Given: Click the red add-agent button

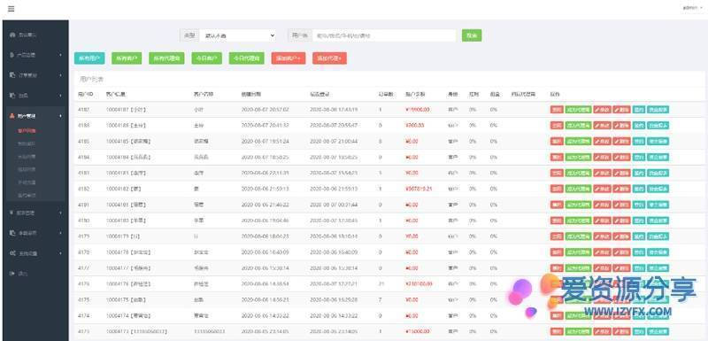Looking at the screenshot, I should click(x=329, y=58).
